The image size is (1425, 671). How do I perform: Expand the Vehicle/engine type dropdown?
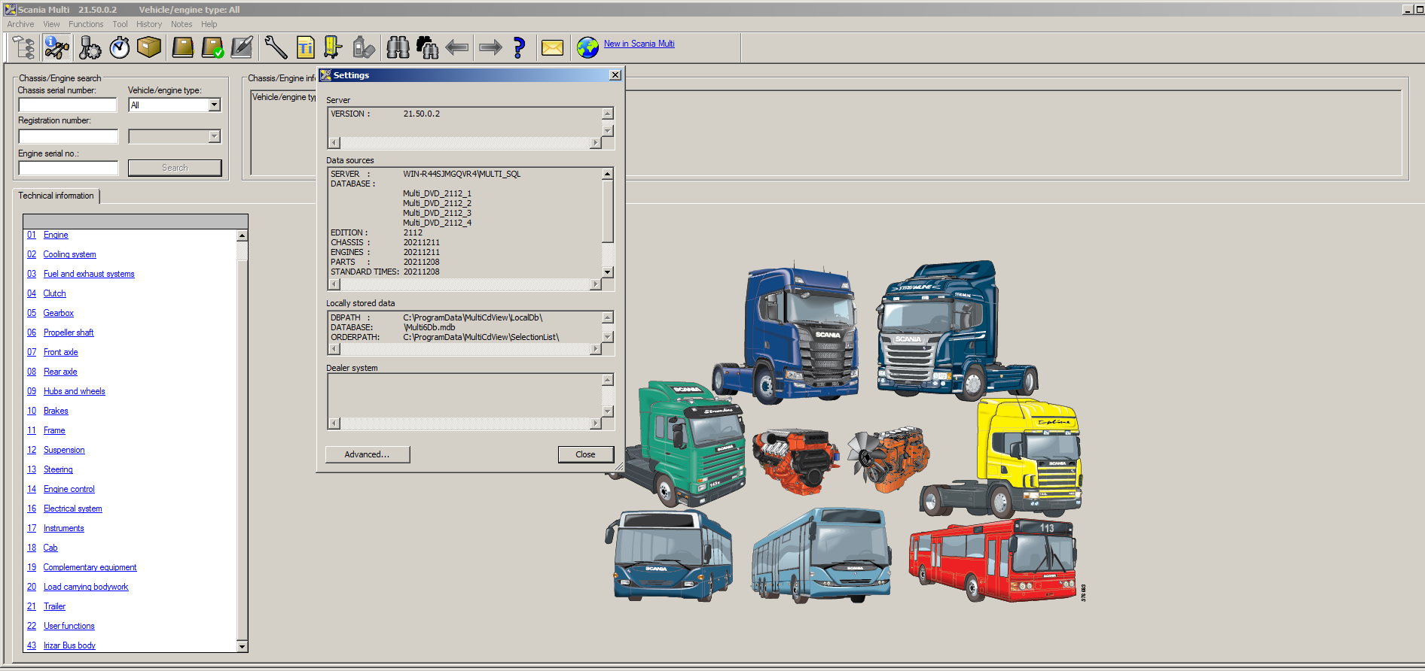pyautogui.click(x=215, y=105)
